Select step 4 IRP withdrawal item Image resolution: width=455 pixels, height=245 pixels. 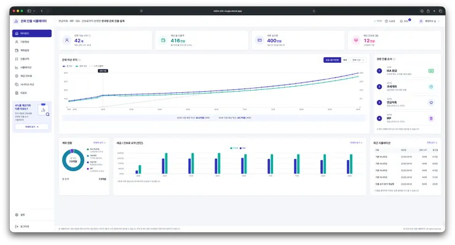pyautogui.click(x=406, y=118)
